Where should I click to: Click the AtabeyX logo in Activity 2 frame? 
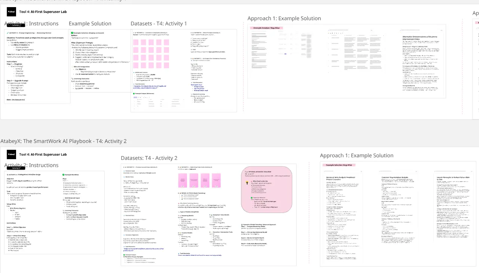(x=12, y=154)
